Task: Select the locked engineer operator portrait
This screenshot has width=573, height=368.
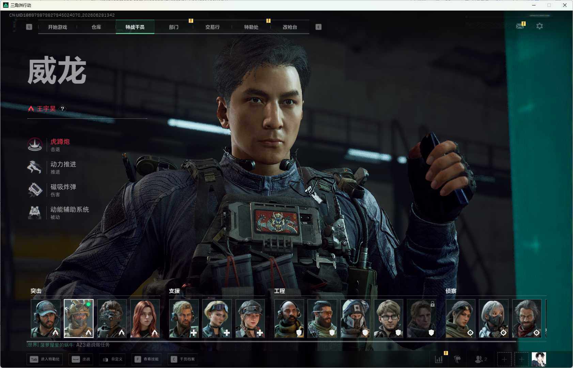Action: pos(421,318)
